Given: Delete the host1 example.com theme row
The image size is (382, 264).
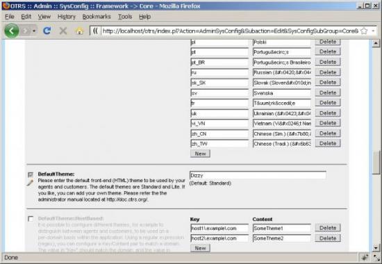Looking at the screenshot, I should (x=328, y=228).
